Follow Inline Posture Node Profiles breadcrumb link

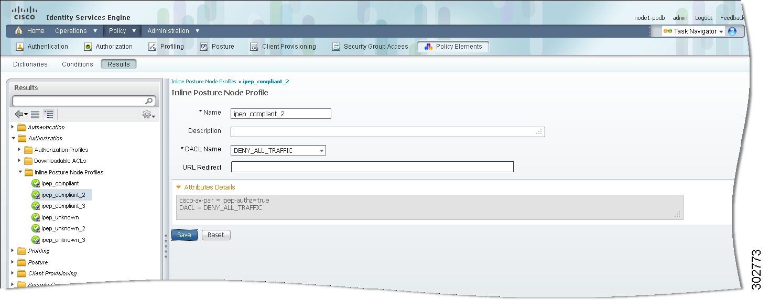203,82
